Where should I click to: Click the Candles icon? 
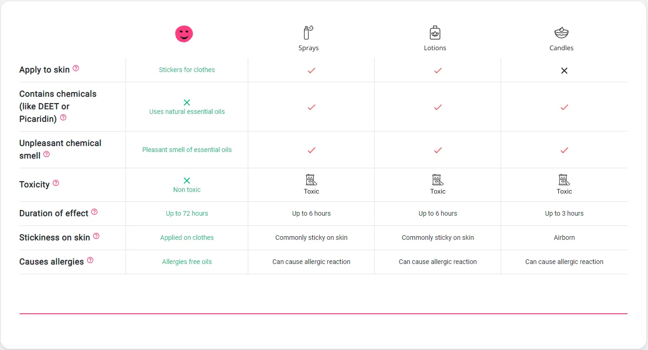click(562, 33)
